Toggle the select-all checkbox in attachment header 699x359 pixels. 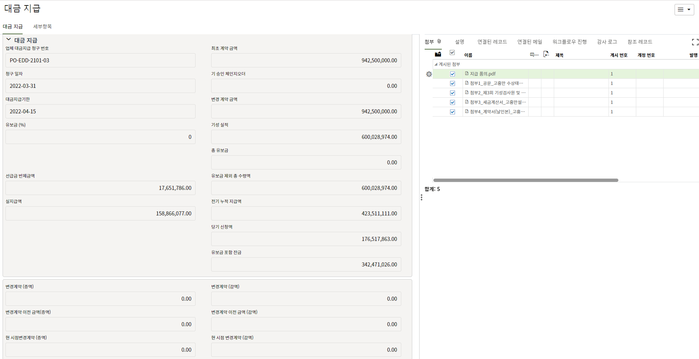pyautogui.click(x=452, y=53)
